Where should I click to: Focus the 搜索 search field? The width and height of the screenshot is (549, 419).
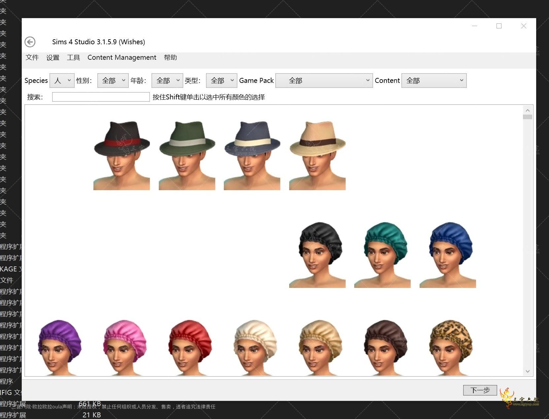coord(101,97)
